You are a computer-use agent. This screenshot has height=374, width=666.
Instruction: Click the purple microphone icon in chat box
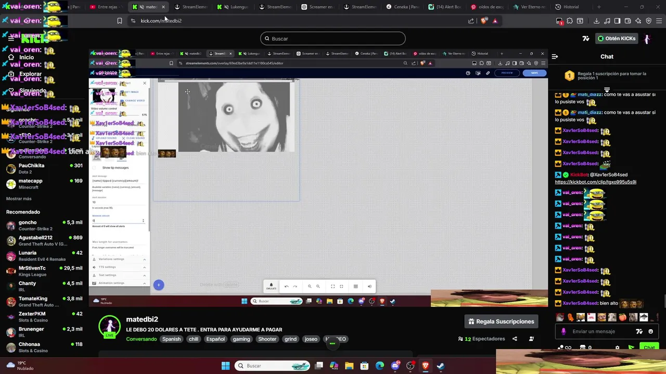pyautogui.click(x=563, y=331)
